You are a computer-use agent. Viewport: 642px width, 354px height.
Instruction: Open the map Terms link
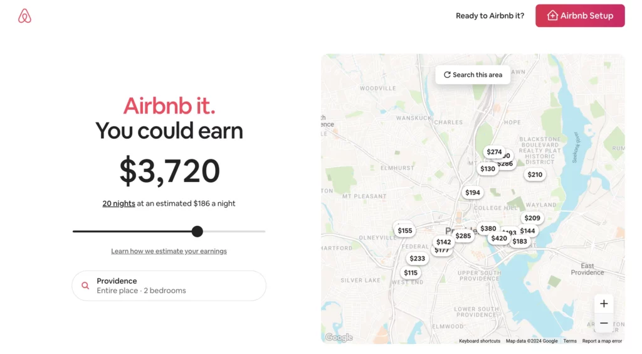(x=570, y=341)
